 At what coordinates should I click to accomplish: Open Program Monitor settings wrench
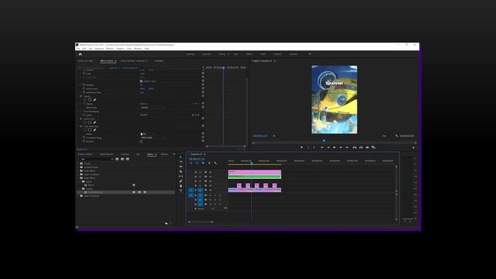pos(397,136)
